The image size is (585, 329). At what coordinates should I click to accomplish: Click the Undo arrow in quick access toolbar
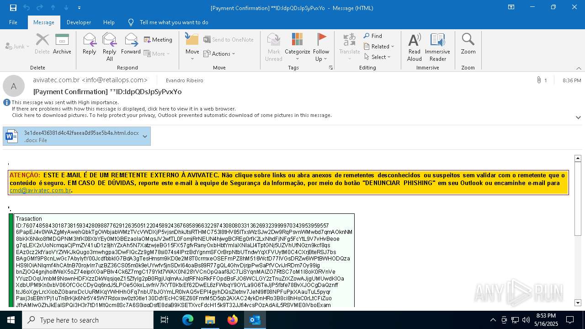[x=27, y=8]
